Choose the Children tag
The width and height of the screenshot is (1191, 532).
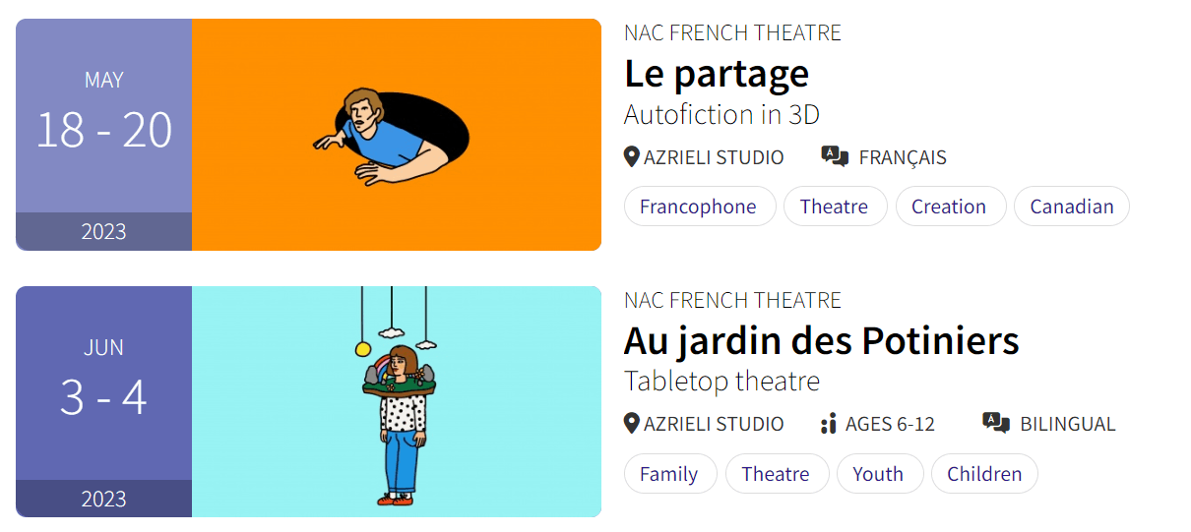click(x=983, y=474)
